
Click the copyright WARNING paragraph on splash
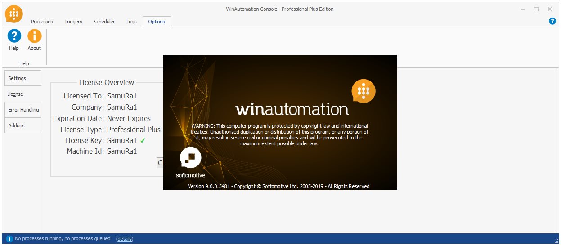279,134
